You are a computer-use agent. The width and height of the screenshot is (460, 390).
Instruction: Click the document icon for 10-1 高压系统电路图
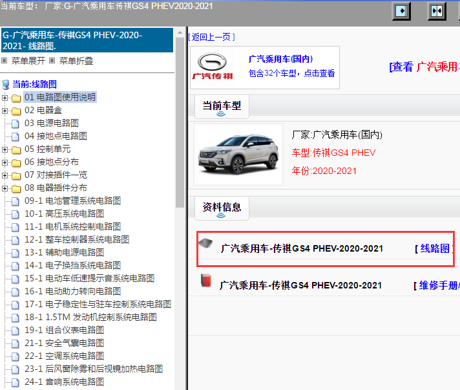16,214
